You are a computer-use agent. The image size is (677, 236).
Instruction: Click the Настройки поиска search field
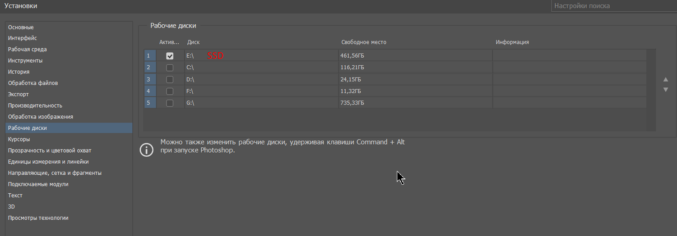[x=614, y=6]
